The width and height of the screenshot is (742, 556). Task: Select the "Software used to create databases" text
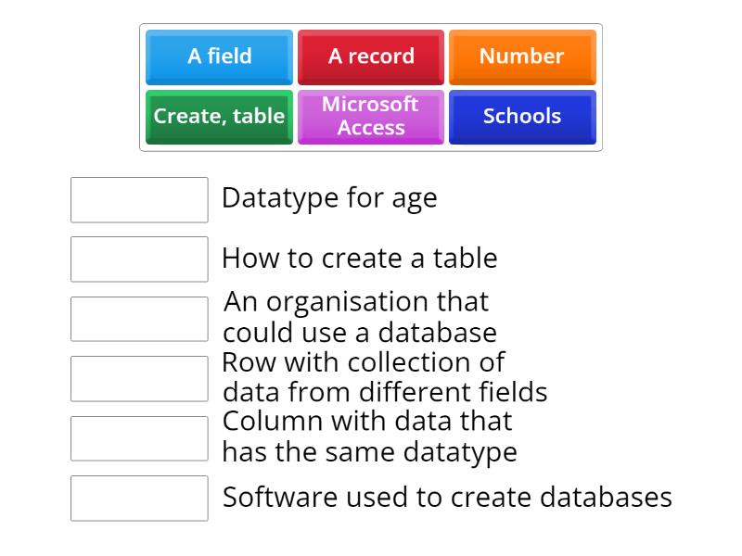pyautogui.click(x=447, y=497)
